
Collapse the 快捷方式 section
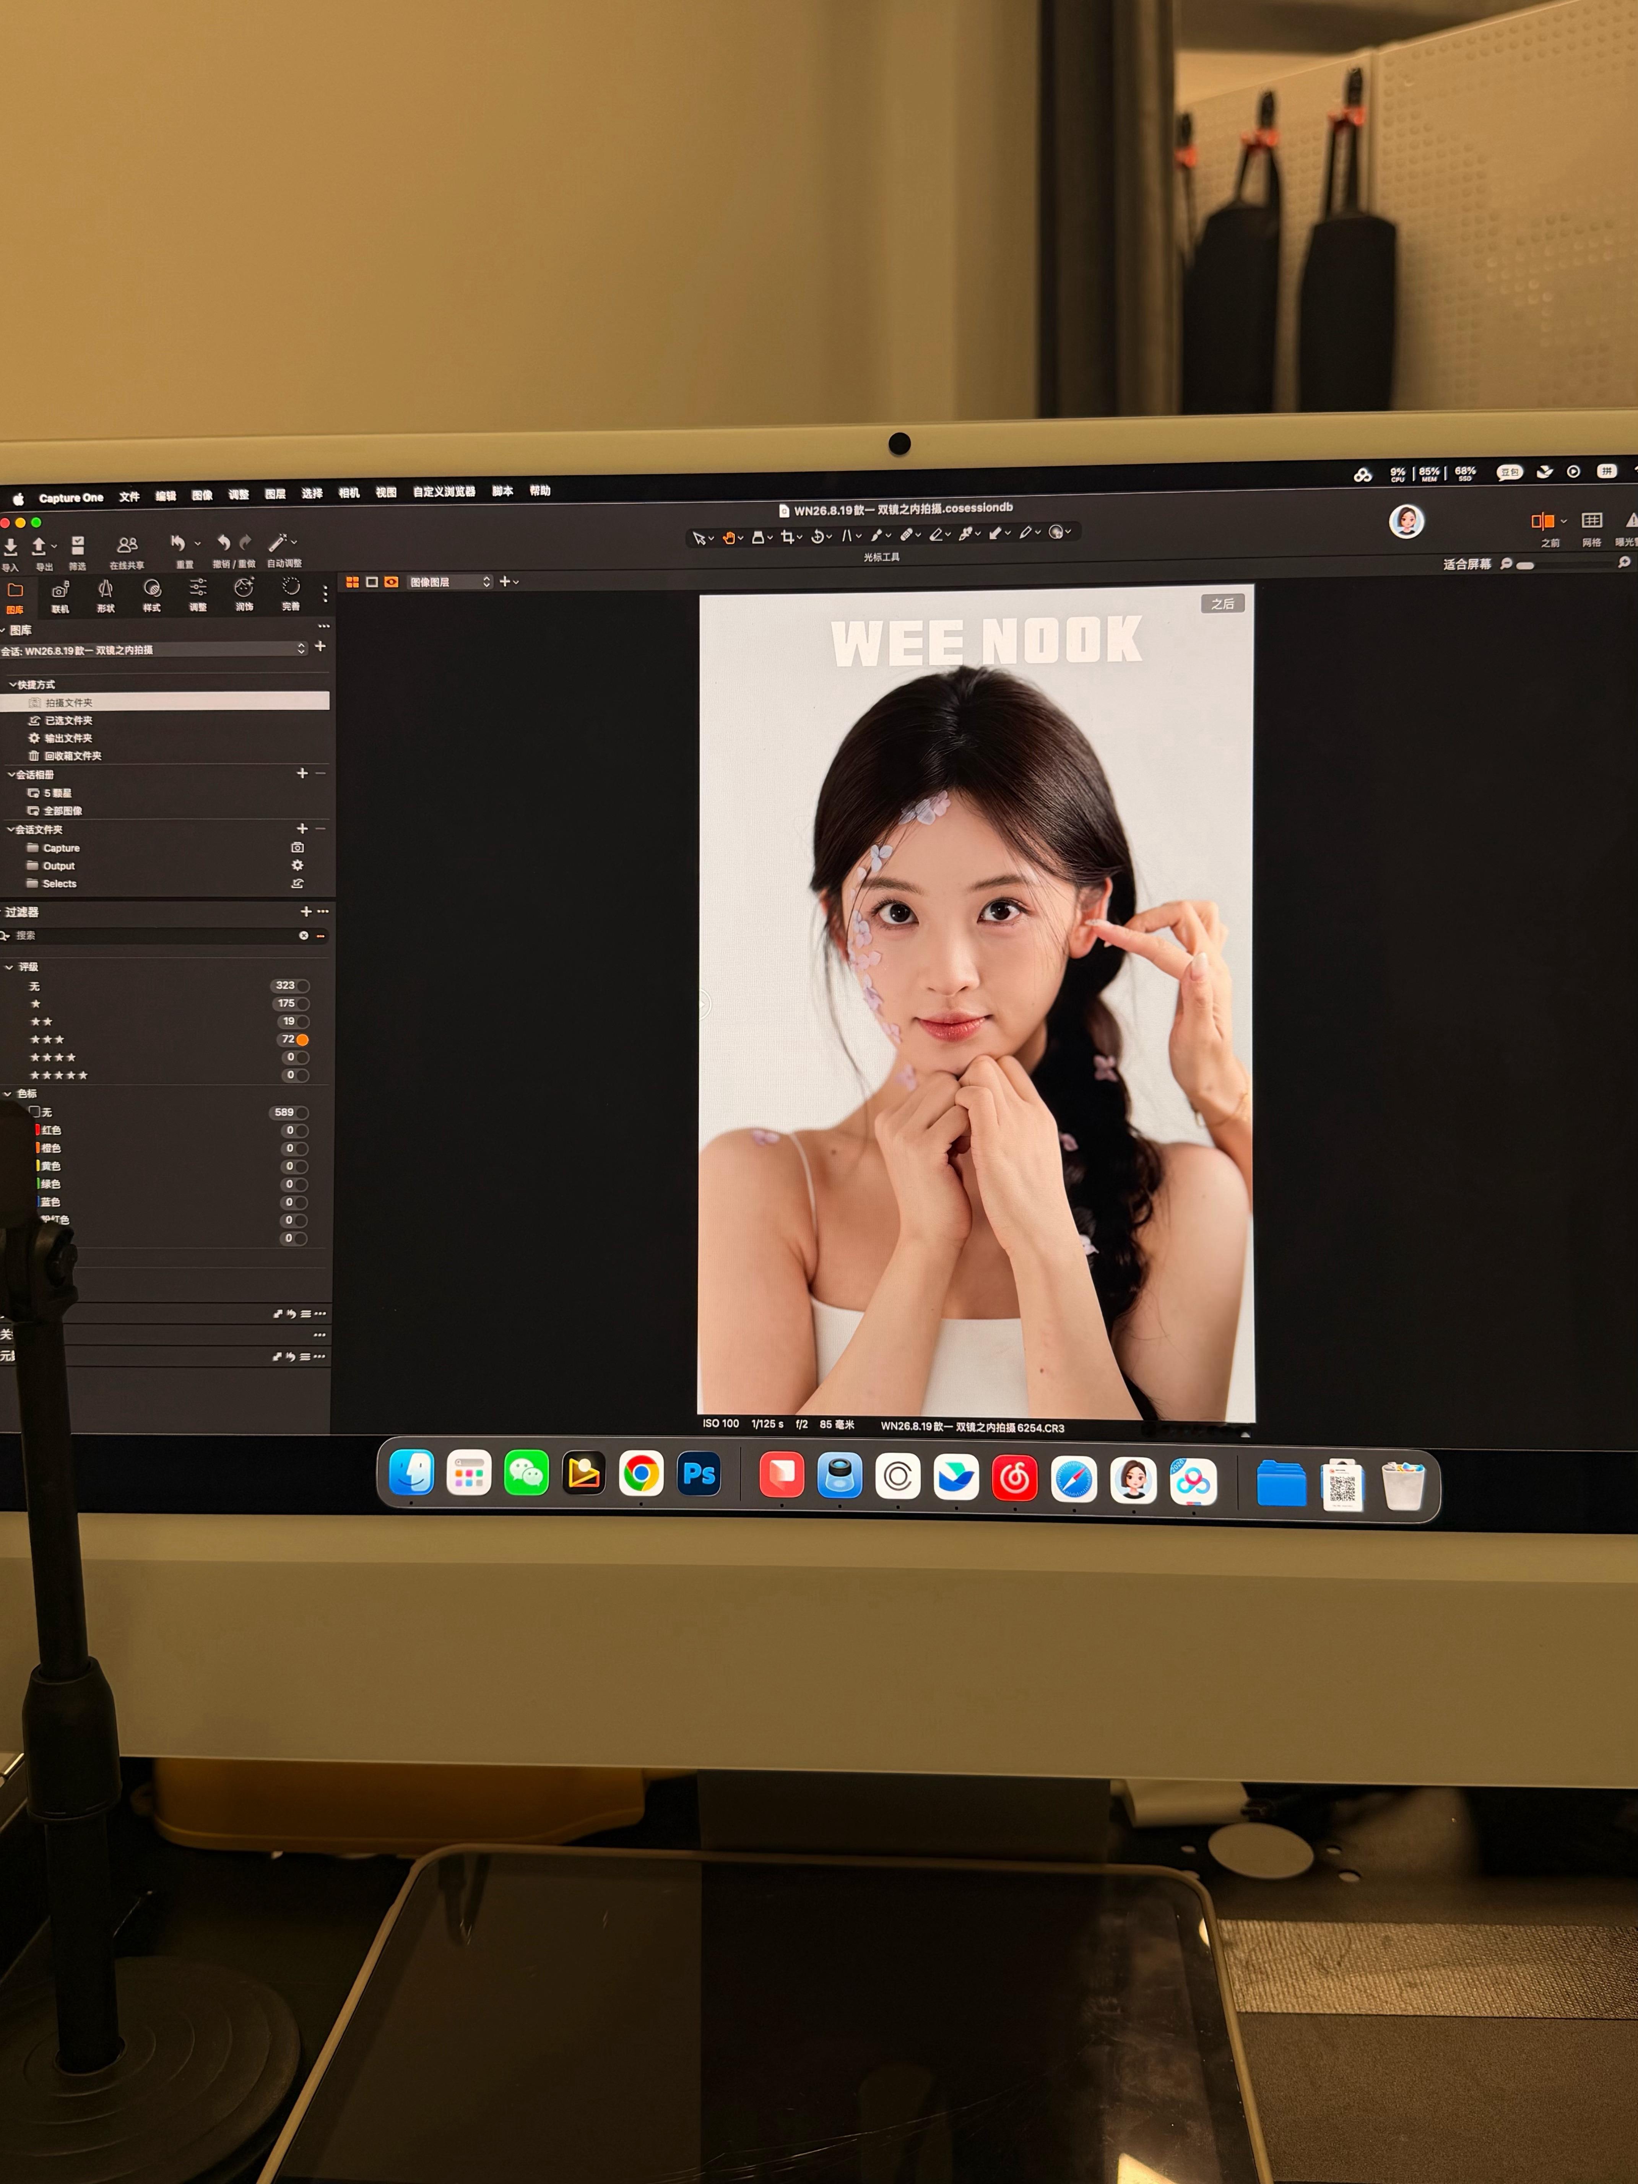click(x=13, y=684)
